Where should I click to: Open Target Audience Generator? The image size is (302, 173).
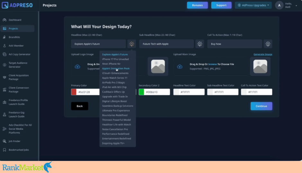[x=18, y=65]
